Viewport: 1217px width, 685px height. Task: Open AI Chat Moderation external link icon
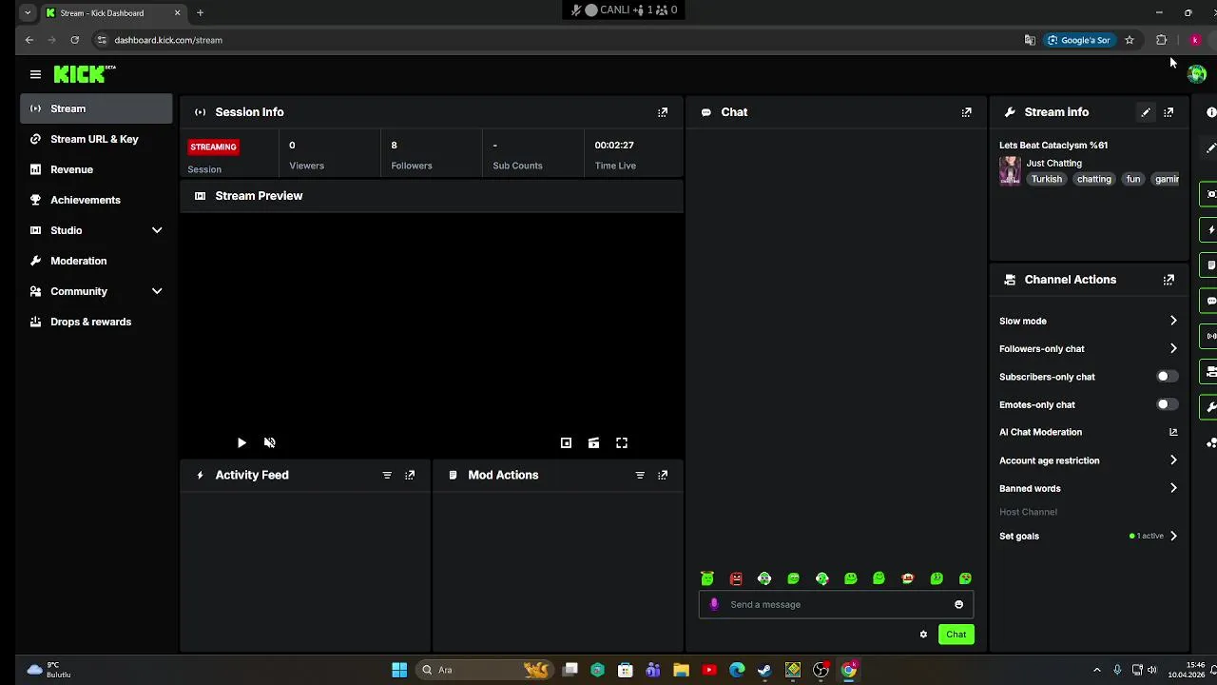pos(1173,432)
